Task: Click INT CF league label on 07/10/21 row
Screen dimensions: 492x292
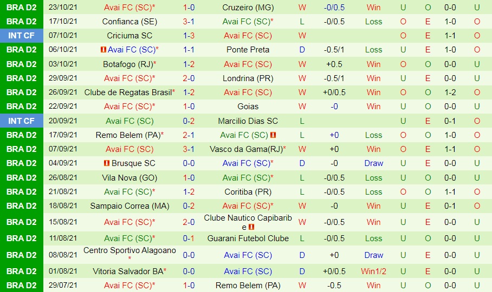Action: coord(22,36)
